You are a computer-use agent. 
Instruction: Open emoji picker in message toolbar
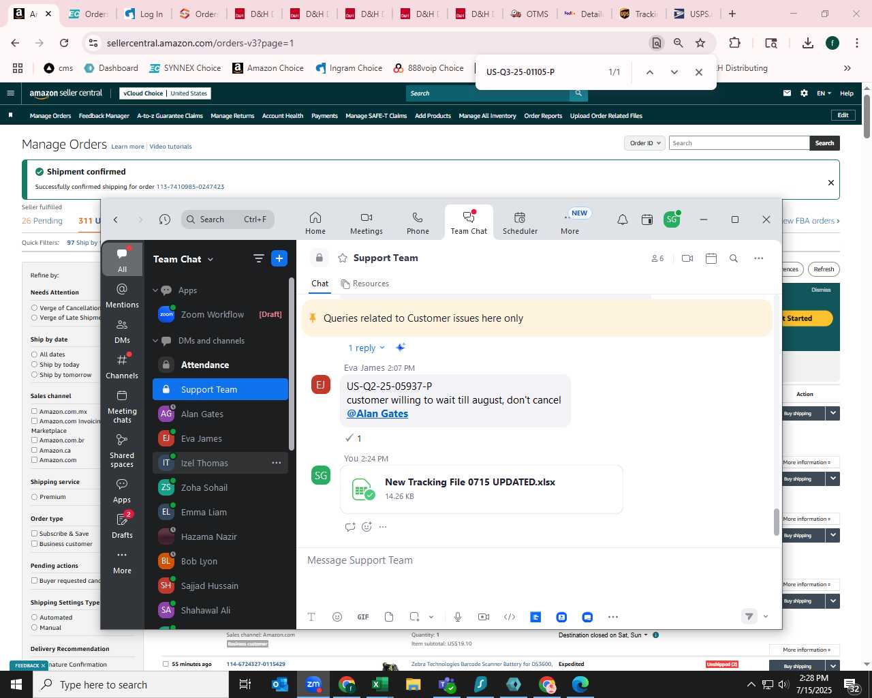click(337, 617)
